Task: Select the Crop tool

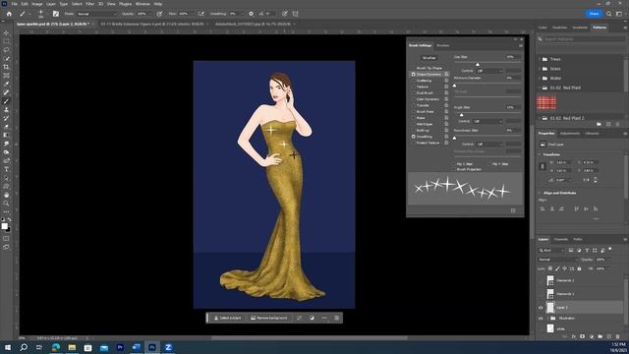Action: [6, 67]
